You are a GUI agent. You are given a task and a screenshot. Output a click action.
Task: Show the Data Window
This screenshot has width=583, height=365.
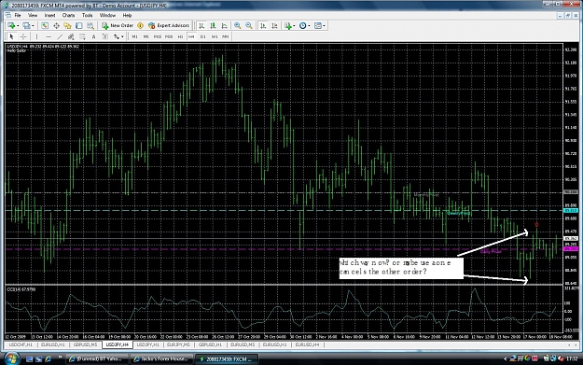(56, 26)
